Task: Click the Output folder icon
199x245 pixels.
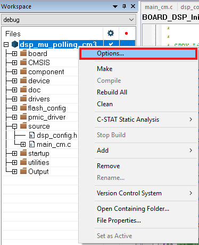Action: [x=23, y=171]
